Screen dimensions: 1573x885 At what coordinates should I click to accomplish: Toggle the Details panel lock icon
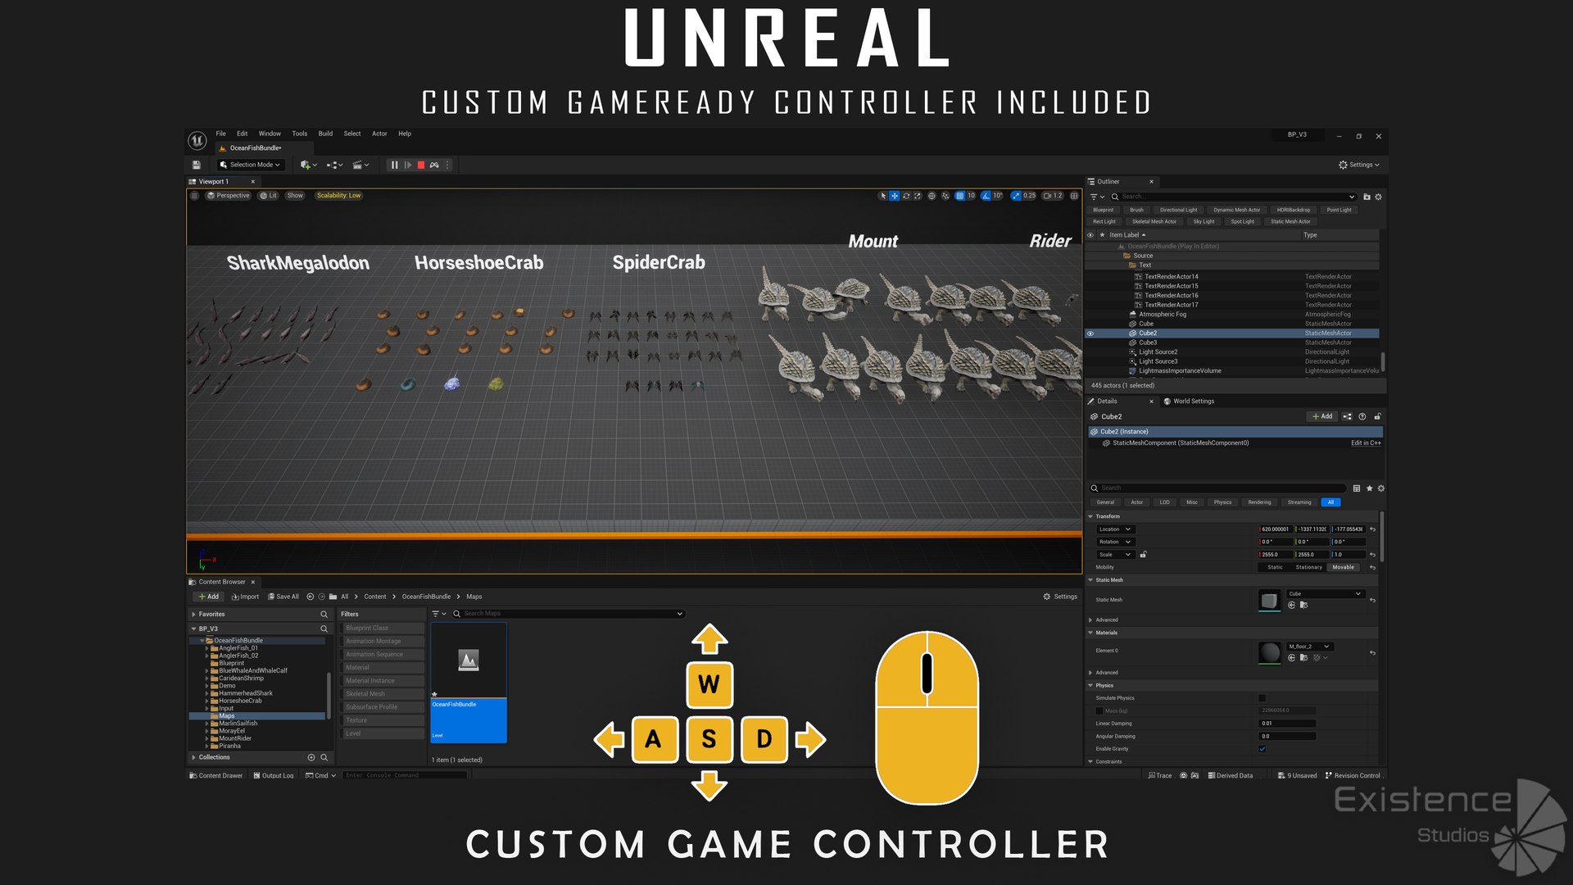coord(1377,416)
